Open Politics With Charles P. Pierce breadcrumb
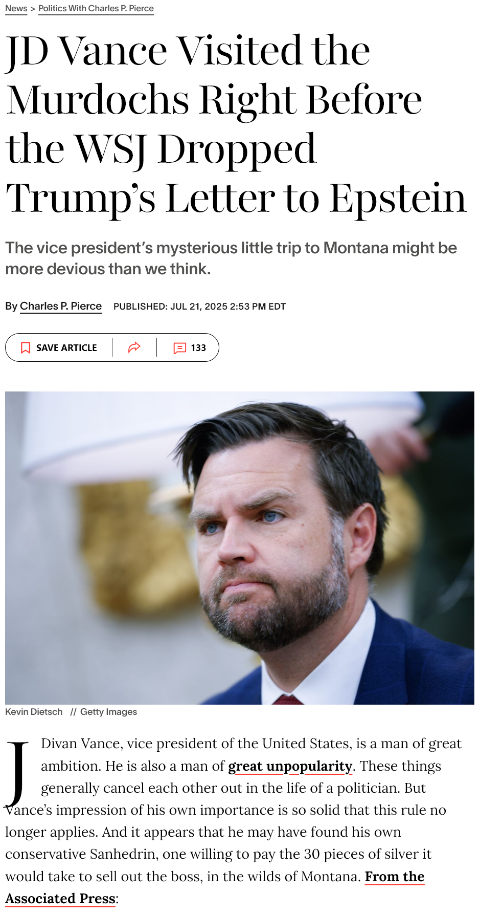480x916 pixels. [96, 9]
